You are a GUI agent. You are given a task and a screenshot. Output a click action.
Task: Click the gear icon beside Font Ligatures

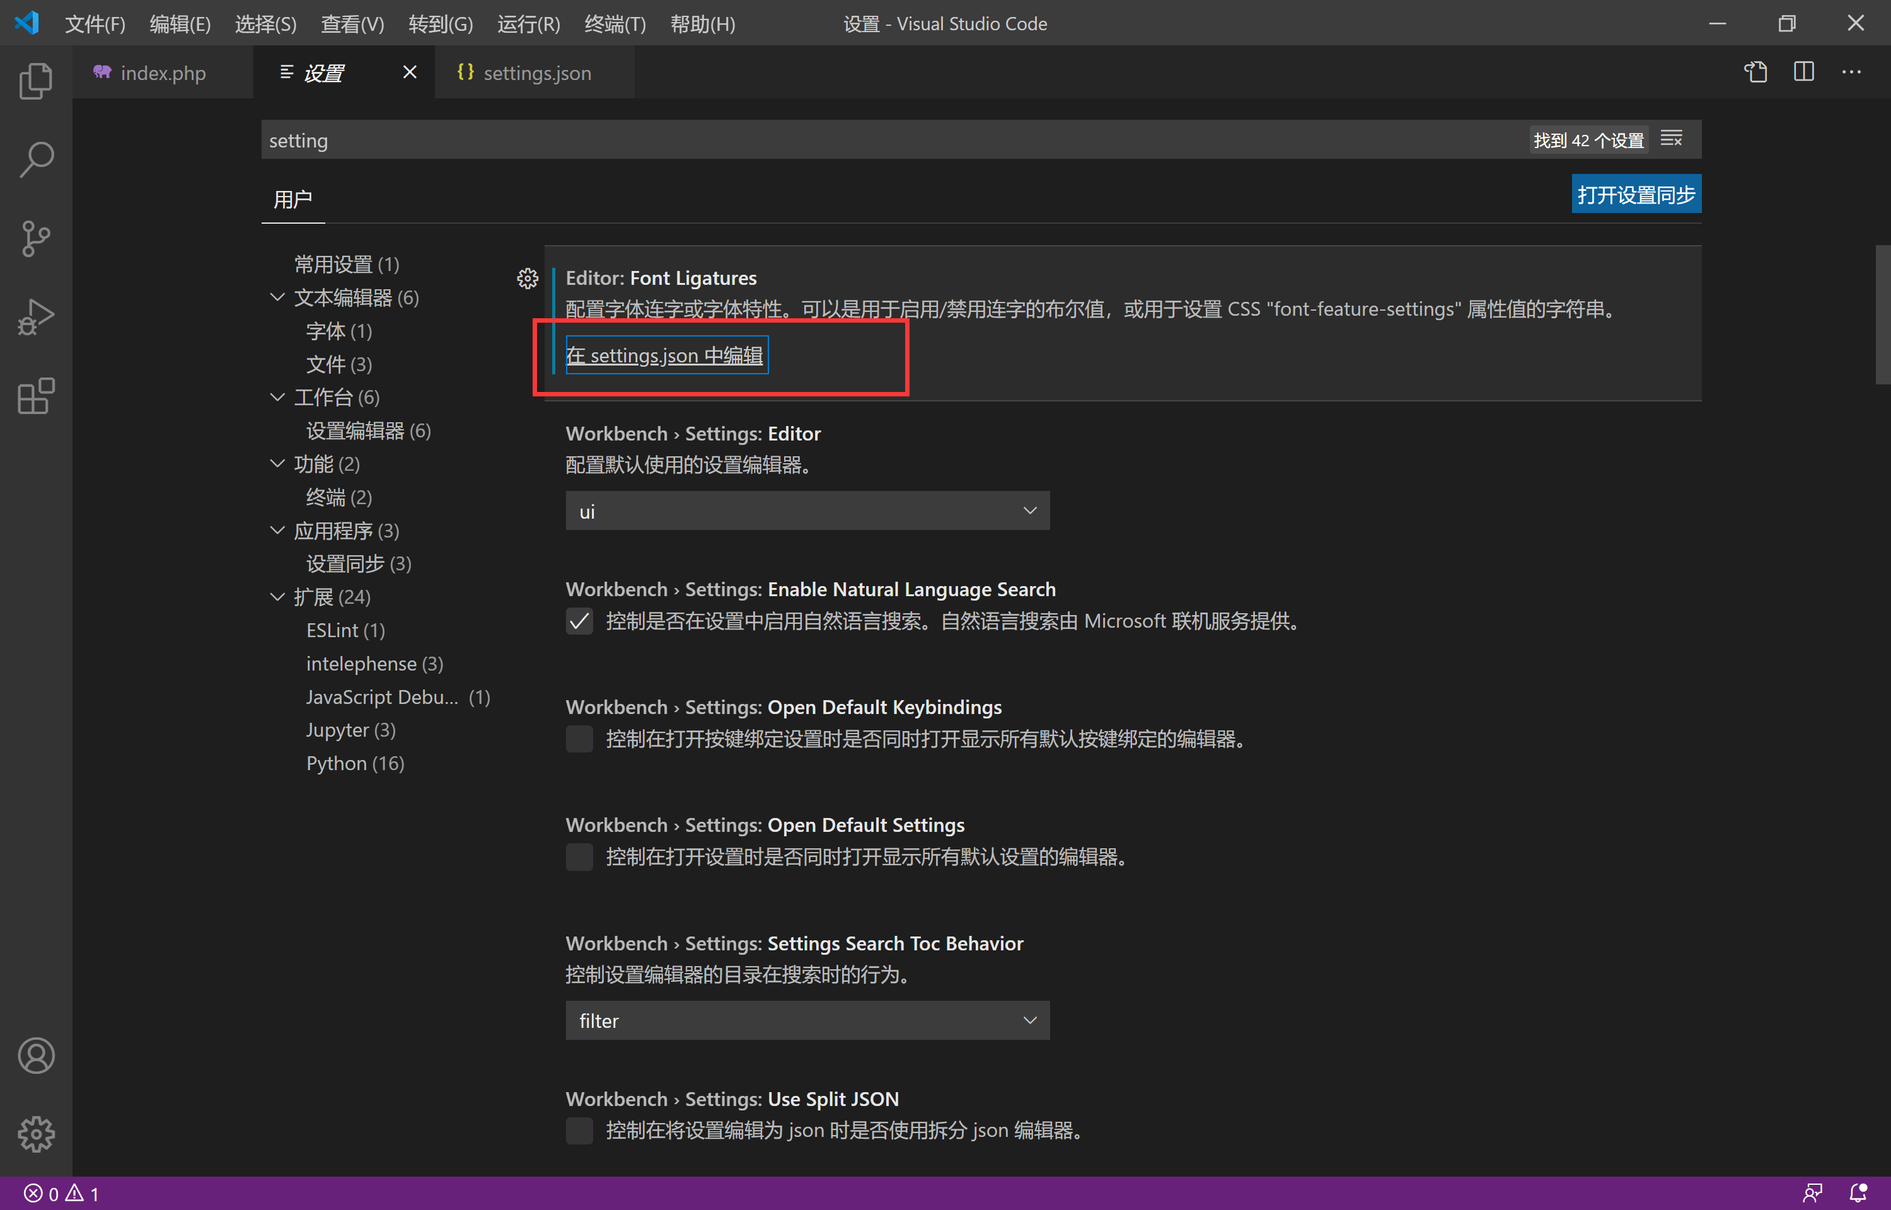pos(527,278)
